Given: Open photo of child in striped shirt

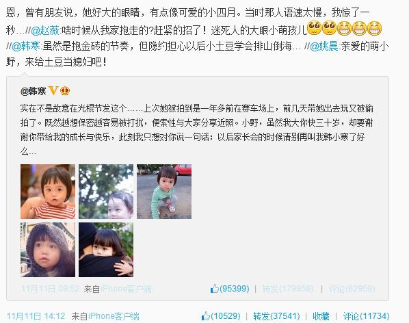Looking at the screenshot, I should [x=48, y=192].
